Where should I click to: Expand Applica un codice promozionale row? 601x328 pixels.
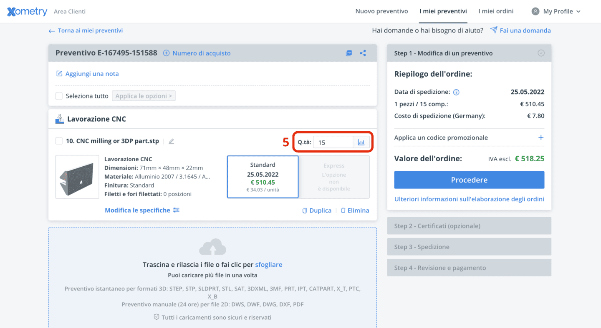point(469,138)
